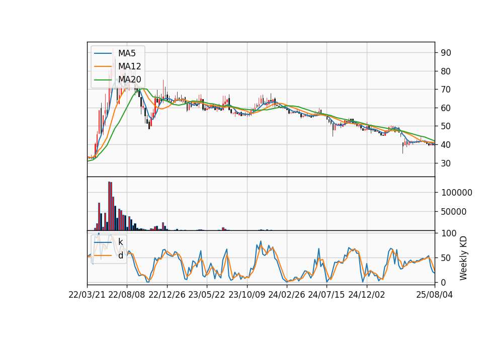This screenshot has height=347, width=483.
Task: Click the green MA20 legend line
Action: (103, 79)
